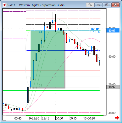Open the chart window's red application icon menu
The height and width of the screenshot is (123, 122).
[x=4, y=5]
